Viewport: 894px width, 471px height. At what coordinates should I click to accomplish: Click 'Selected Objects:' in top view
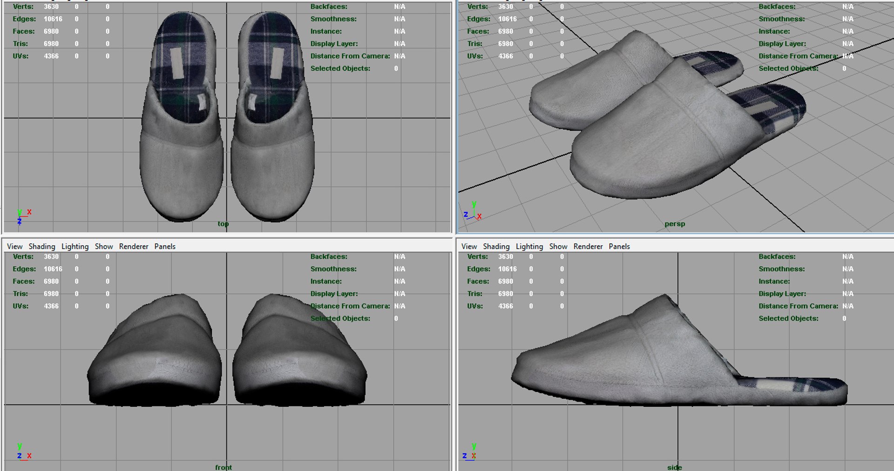tap(340, 68)
